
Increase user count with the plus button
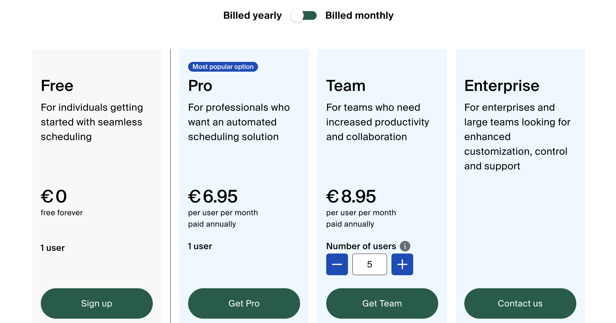pyautogui.click(x=402, y=264)
